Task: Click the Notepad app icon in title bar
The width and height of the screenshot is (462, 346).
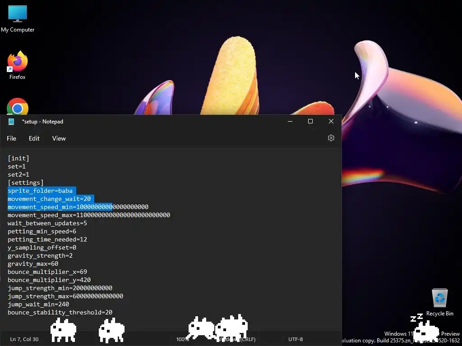Action: tap(11, 122)
